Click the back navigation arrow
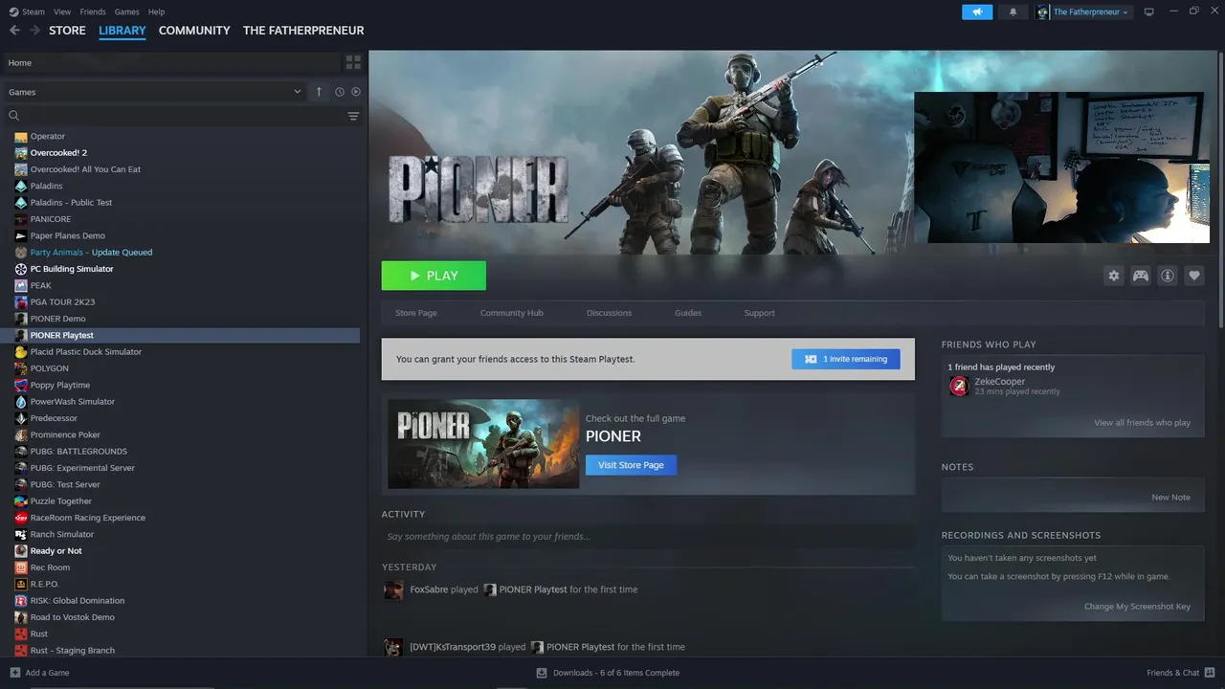 (14, 31)
